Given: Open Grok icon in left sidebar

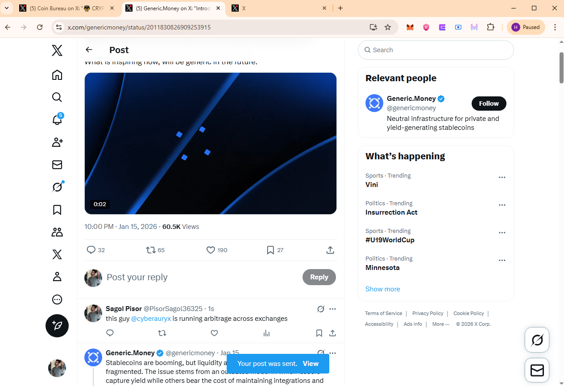Looking at the screenshot, I should pos(57,187).
